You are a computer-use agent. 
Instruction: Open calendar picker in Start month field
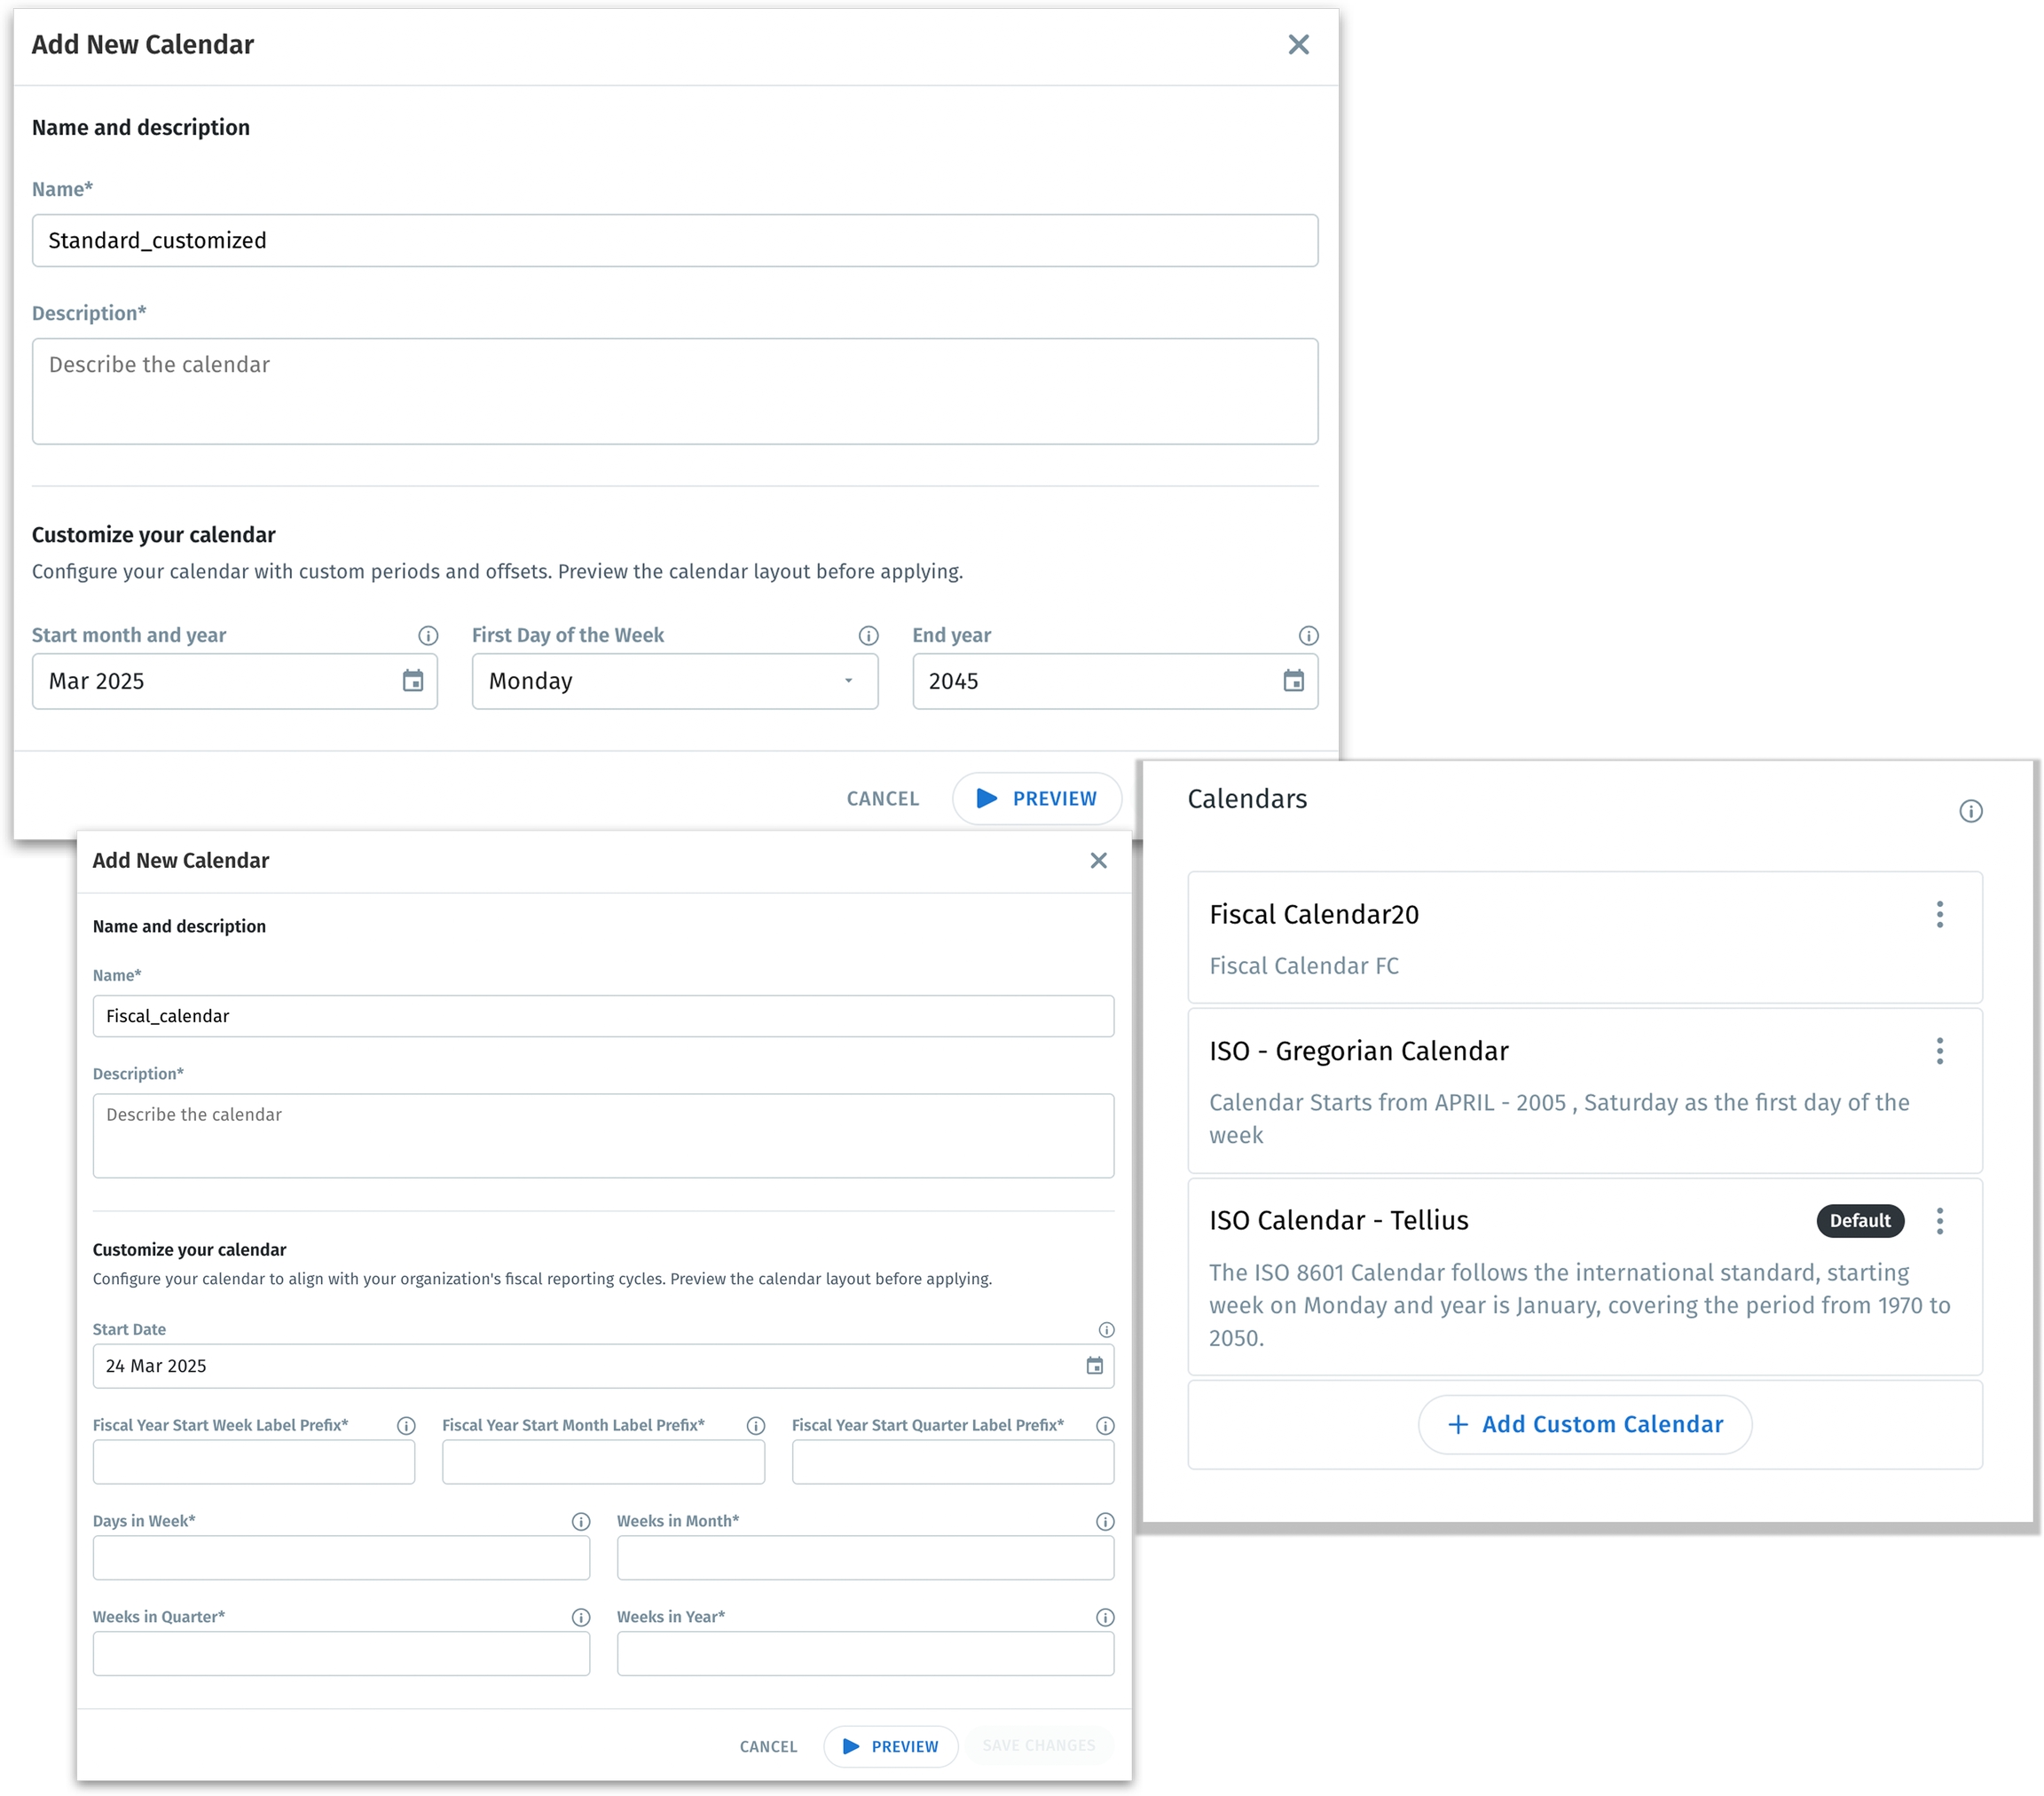[413, 681]
